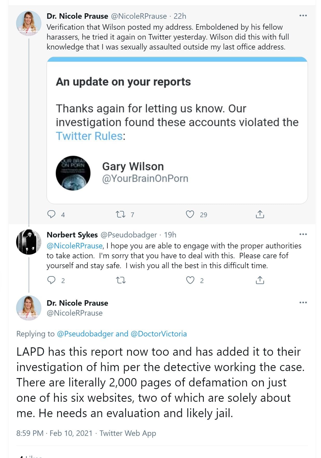Like the tweet with 29 likes
Screen dimensions: 321x458
190,214
